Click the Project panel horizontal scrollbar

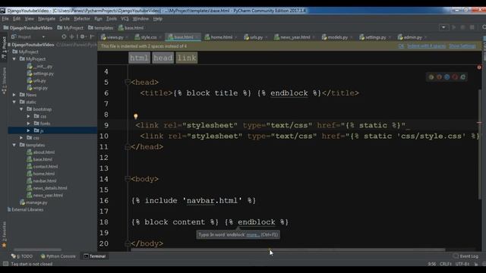(x=38, y=249)
